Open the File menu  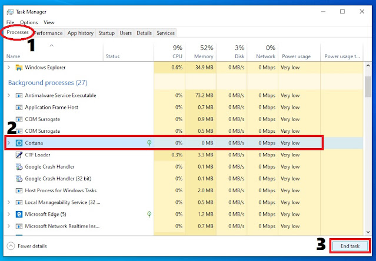10,22
